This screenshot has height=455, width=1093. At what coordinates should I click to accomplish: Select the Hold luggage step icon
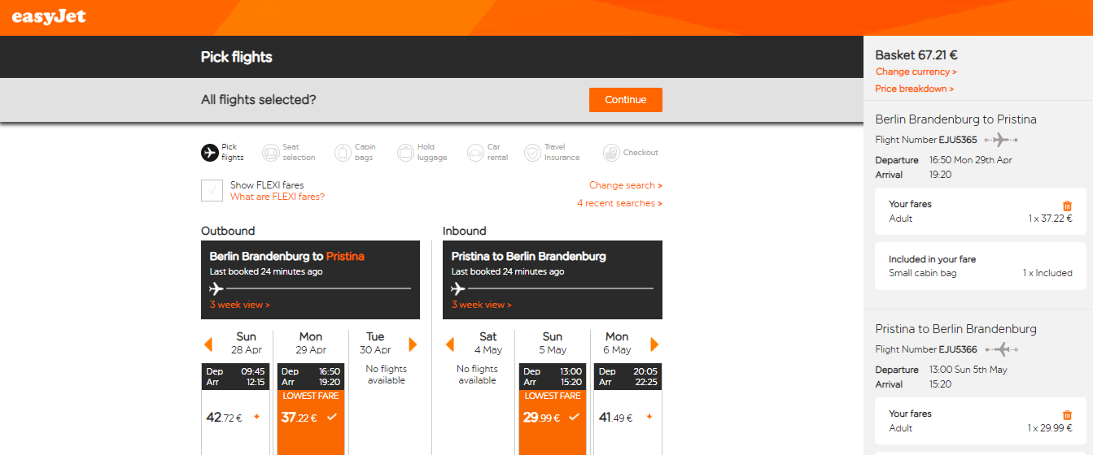pos(405,153)
